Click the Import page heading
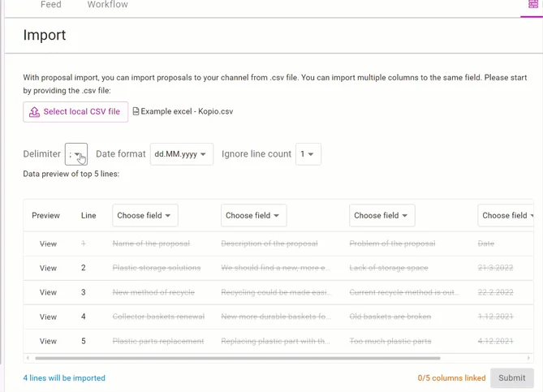The height and width of the screenshot is (392, 543). (45, 35)
